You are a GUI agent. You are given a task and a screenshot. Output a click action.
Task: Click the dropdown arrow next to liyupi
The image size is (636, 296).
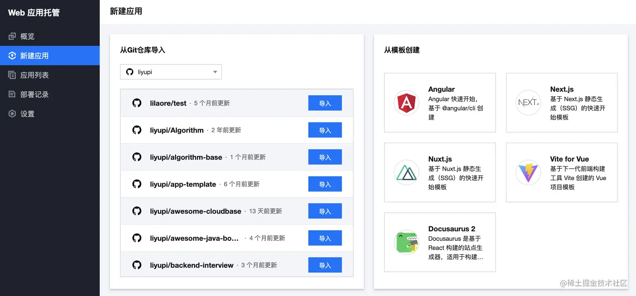tap(215, 72)
